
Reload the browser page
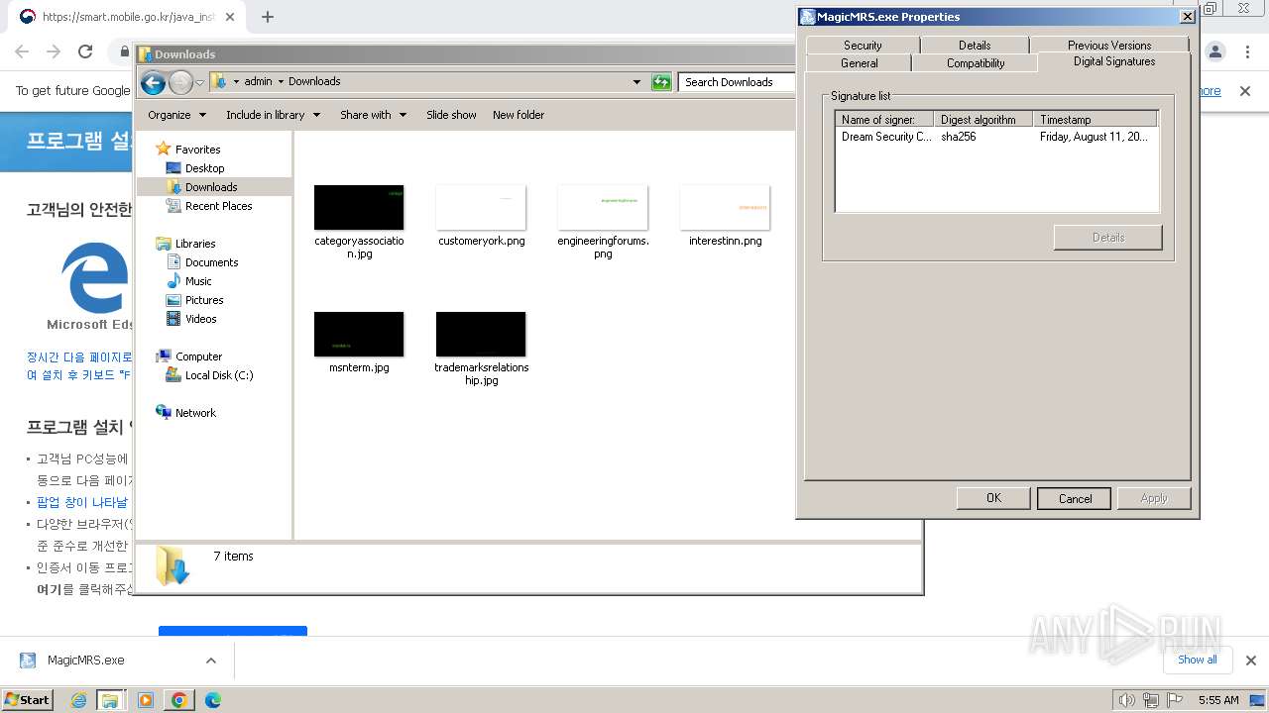point(85,51)
